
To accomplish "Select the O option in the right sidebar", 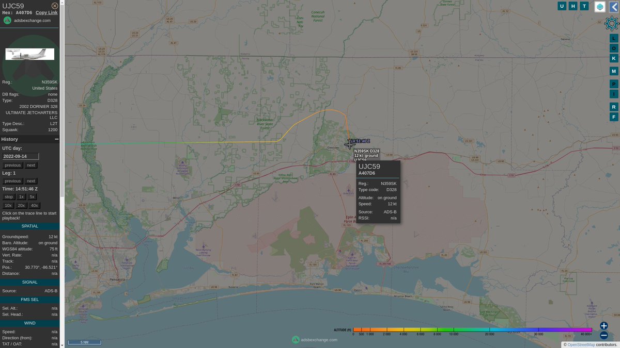I will 614,47.
